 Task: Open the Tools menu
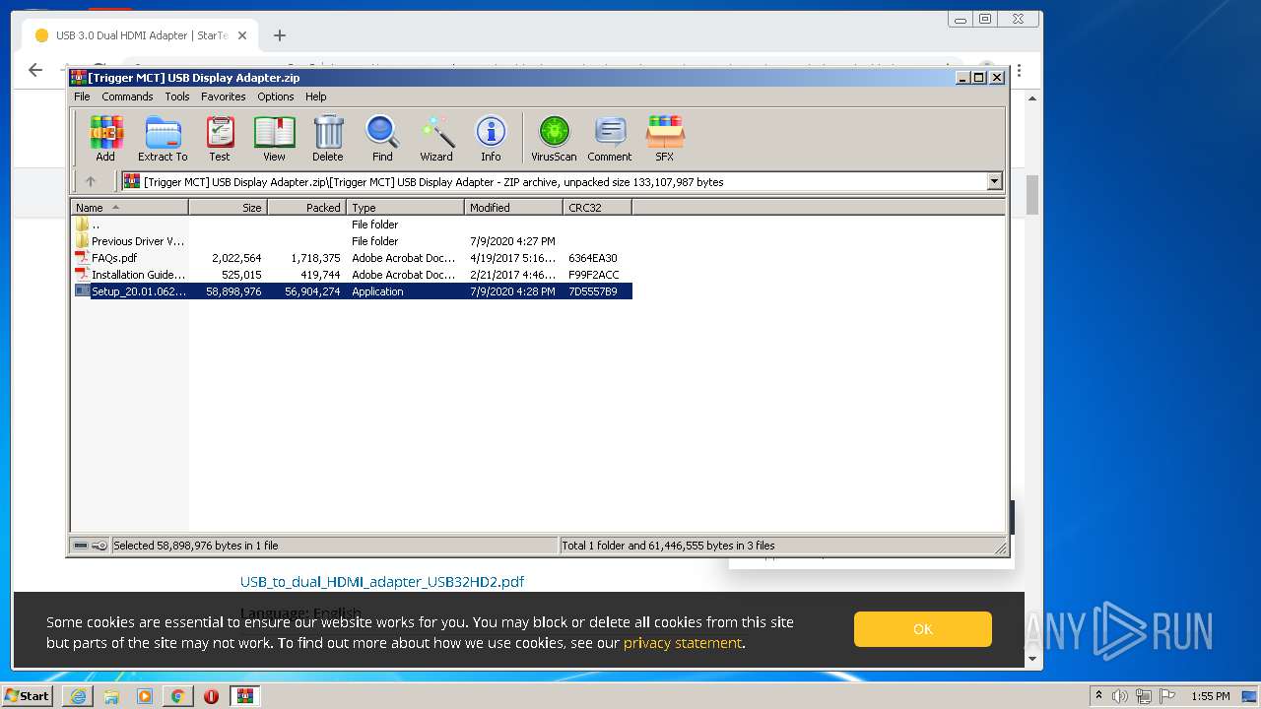coord(177,97)
